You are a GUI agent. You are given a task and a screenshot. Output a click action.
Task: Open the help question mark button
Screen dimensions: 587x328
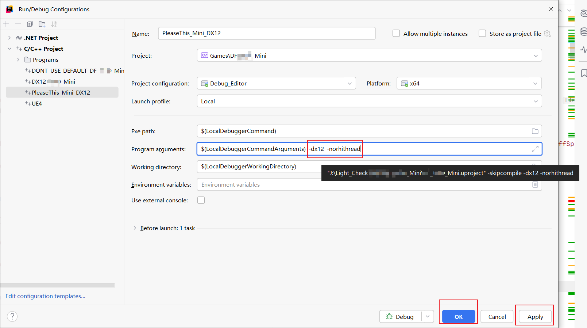coord(12,316)
